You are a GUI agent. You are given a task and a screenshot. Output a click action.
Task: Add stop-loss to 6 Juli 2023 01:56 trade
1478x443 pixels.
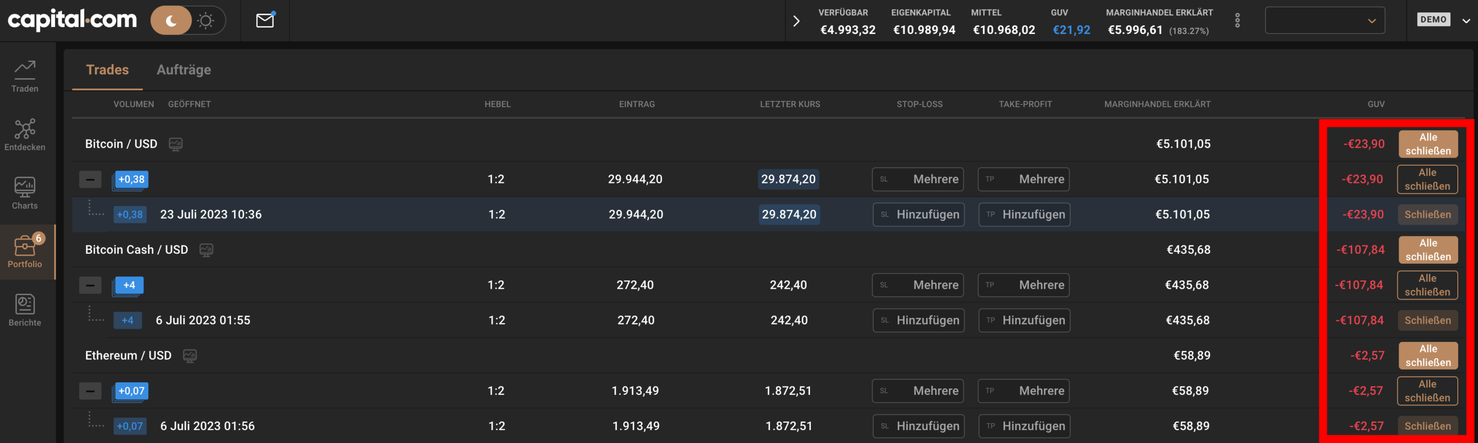click(918, 426)
